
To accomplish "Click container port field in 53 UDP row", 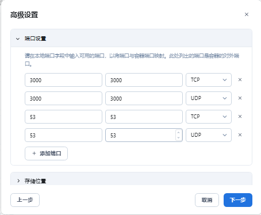I will coord(144,135).
